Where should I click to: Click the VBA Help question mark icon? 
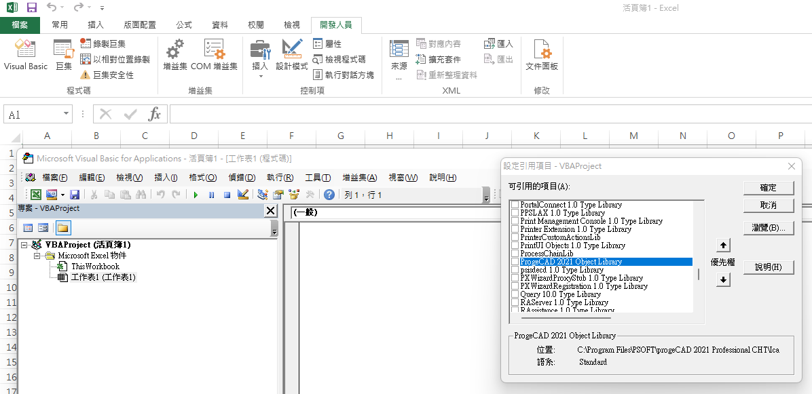click(x=329, y=195)
